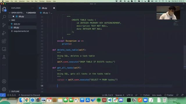Select db.py under SRC folder
The height and width of the screenshot is (104, 186).
tap(16, 27)
